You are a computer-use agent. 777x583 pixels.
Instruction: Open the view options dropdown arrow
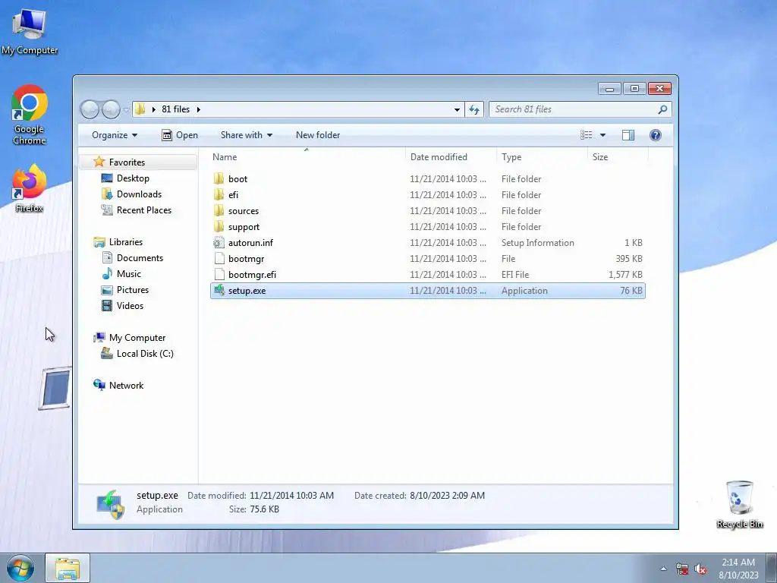point(602,135)
